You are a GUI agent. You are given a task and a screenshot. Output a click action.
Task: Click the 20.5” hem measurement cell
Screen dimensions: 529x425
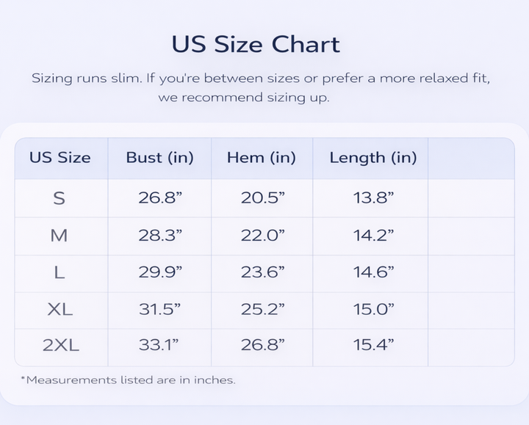tap(263, 197)
